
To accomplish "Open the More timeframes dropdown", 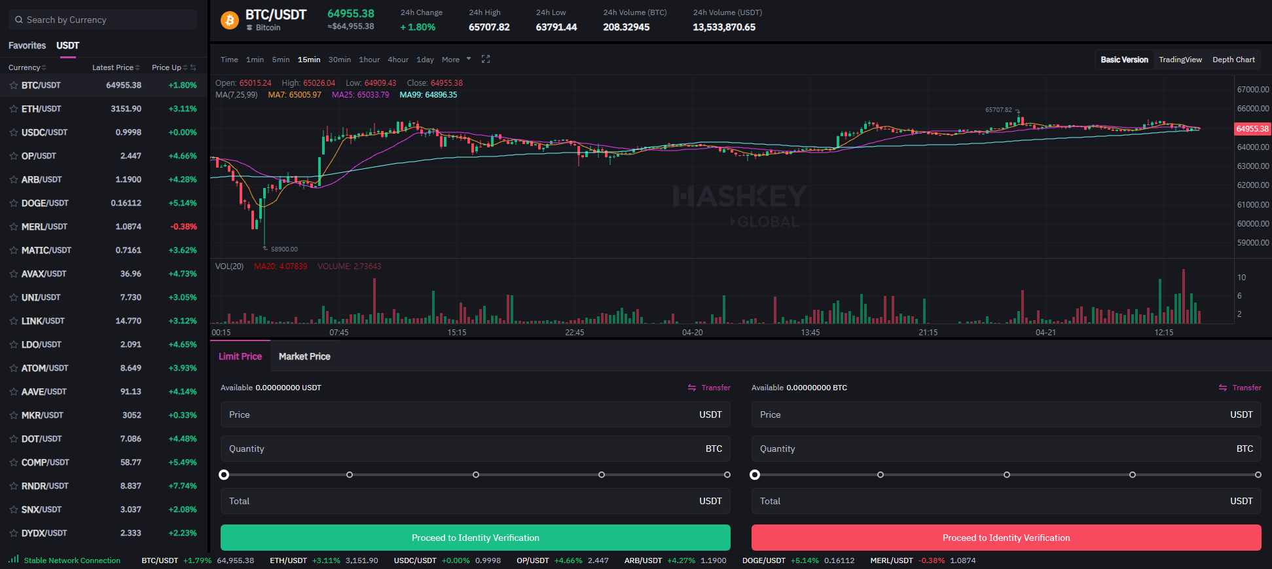I will [456, 60].
